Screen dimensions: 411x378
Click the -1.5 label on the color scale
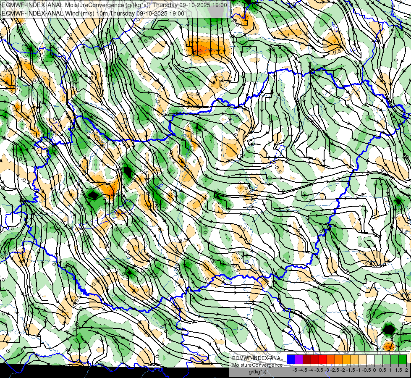[x=351, y=370]
